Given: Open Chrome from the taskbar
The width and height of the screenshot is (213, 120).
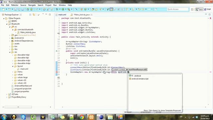Looking at the screenshot, I should [x=82, y=117].
